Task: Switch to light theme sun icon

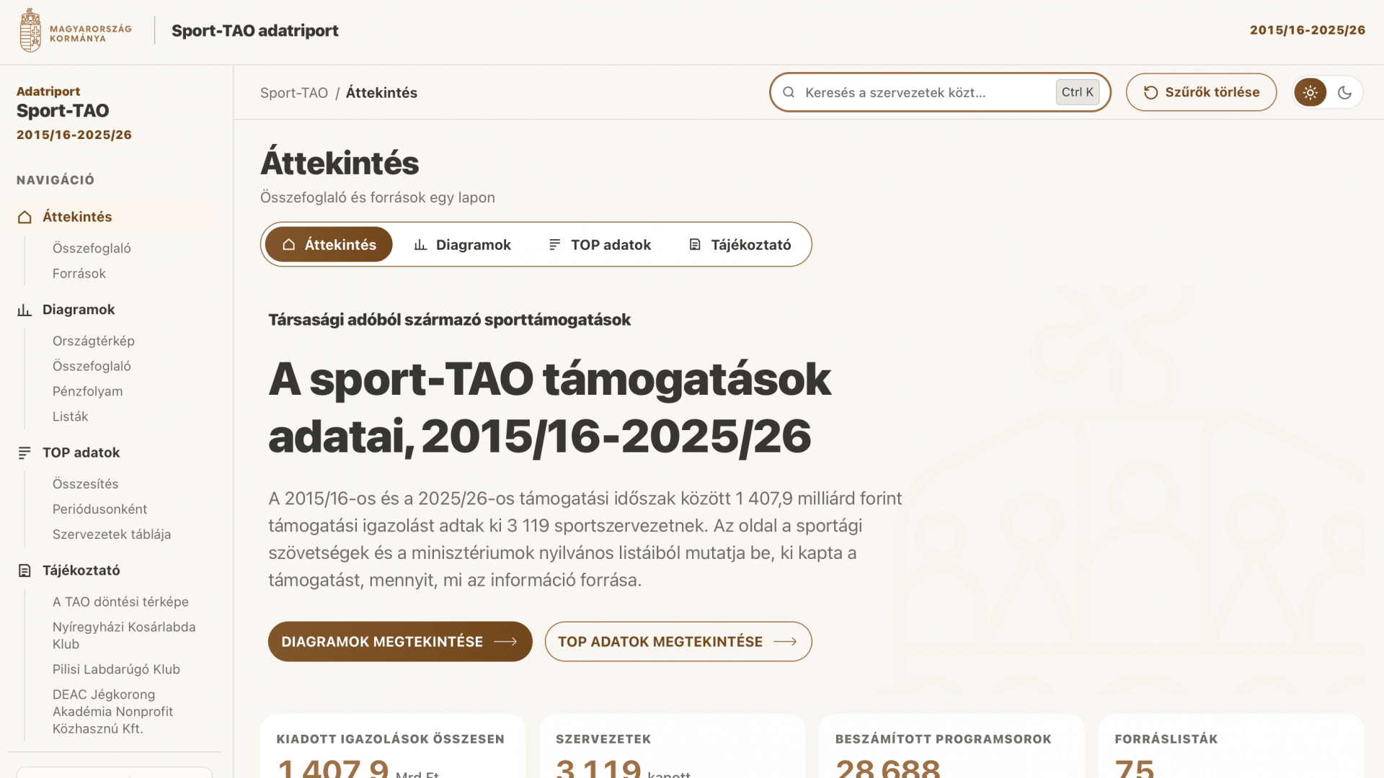Action: pyautogui.click(x=1310, y=92)
